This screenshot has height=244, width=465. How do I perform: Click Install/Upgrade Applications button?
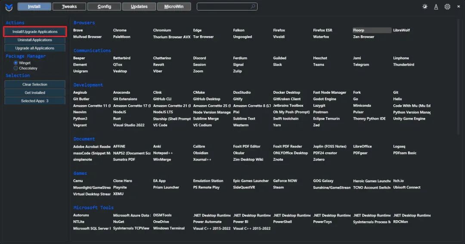[x=35, y=32]
